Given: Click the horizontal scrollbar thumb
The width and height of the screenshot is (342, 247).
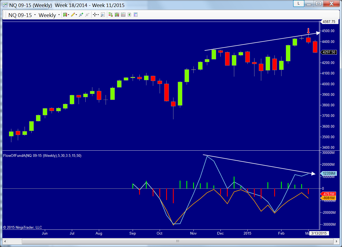Looking at the screenshot, I should [x=177, y=241].
